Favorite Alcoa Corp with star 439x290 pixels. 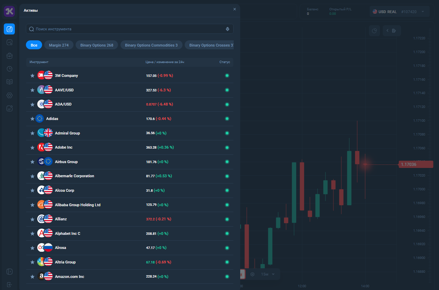pyautogui.click(x=32, y=190)
